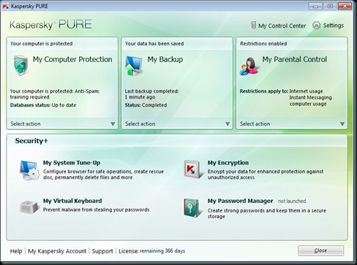Click 'computer usage' restriction text
357x265 pixels.
pos(308,104)
